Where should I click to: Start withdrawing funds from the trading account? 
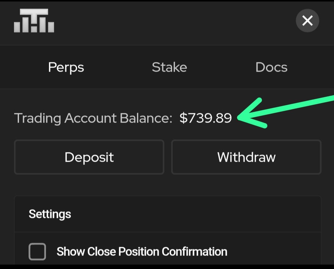pos(246,157)
